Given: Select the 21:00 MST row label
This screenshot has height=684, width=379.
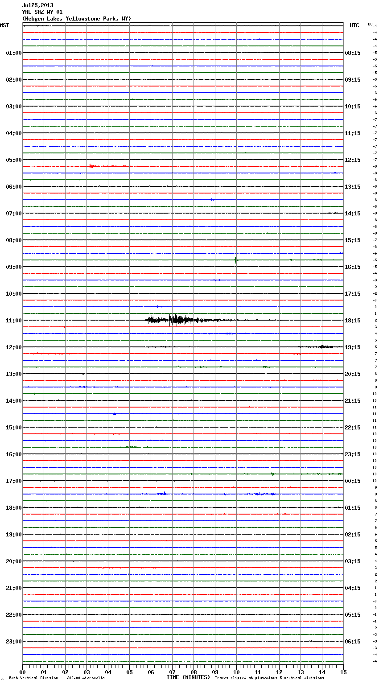Looking at the screenshot, I should tap(13, 588).
